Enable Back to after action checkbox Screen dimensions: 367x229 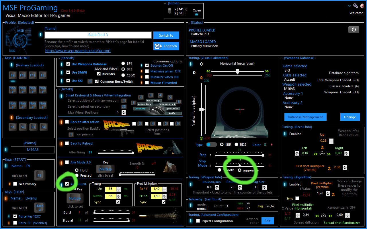[67, 122]
